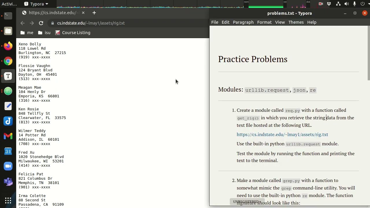Click the address 848 Tellfly St

tap(34, 114)
